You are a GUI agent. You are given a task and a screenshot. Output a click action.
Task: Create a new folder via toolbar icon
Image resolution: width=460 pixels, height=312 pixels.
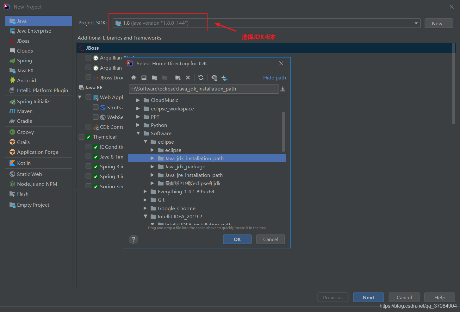(x=178, y=78)
